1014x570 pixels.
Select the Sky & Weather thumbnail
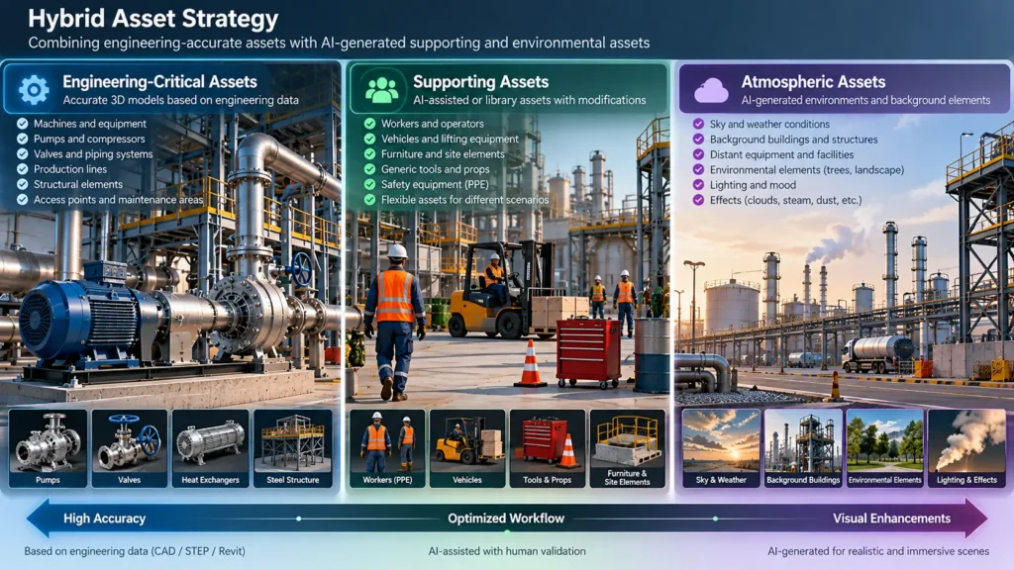pos(721,448)
